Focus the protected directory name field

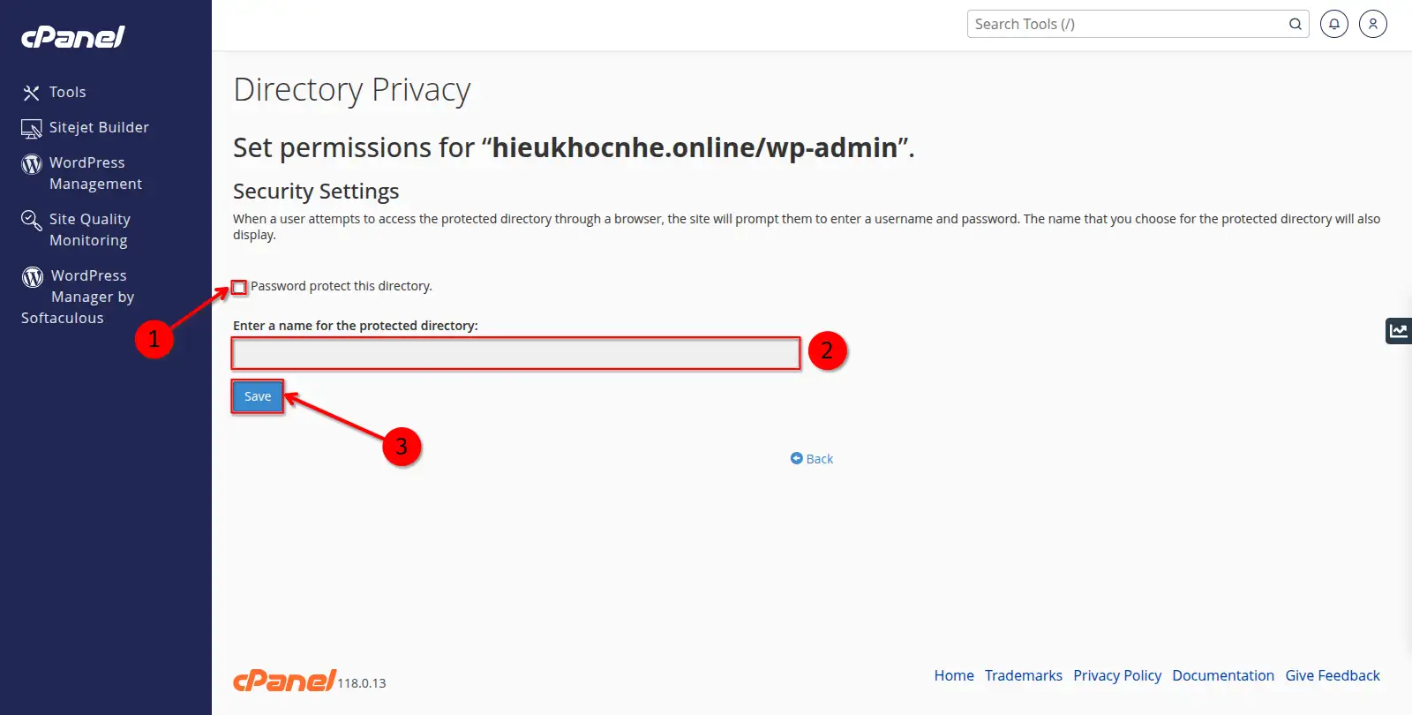click(x=516, y=354)
